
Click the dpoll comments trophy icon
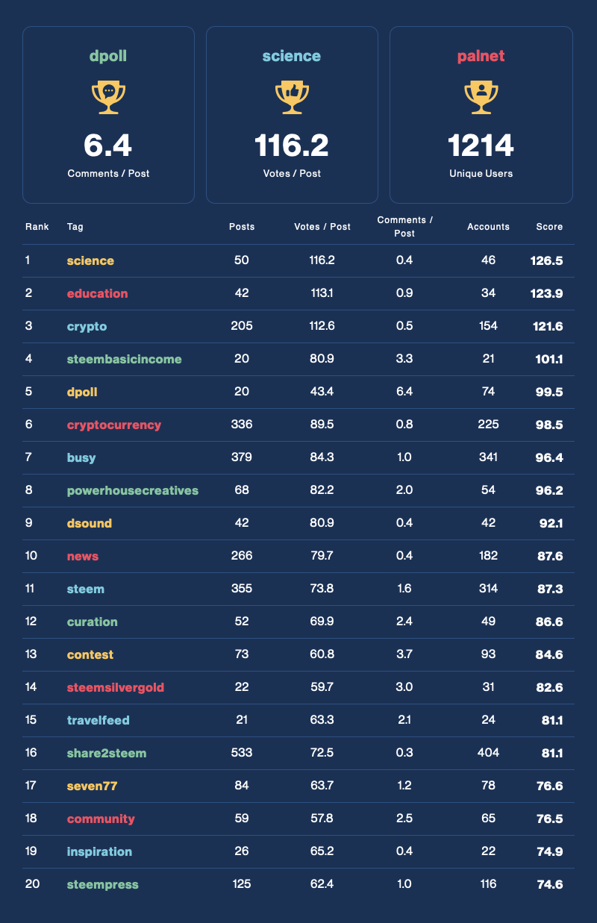tap(108, 97)
